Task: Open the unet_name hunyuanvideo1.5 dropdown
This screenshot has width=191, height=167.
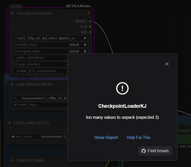Action: tap(39, 137)
